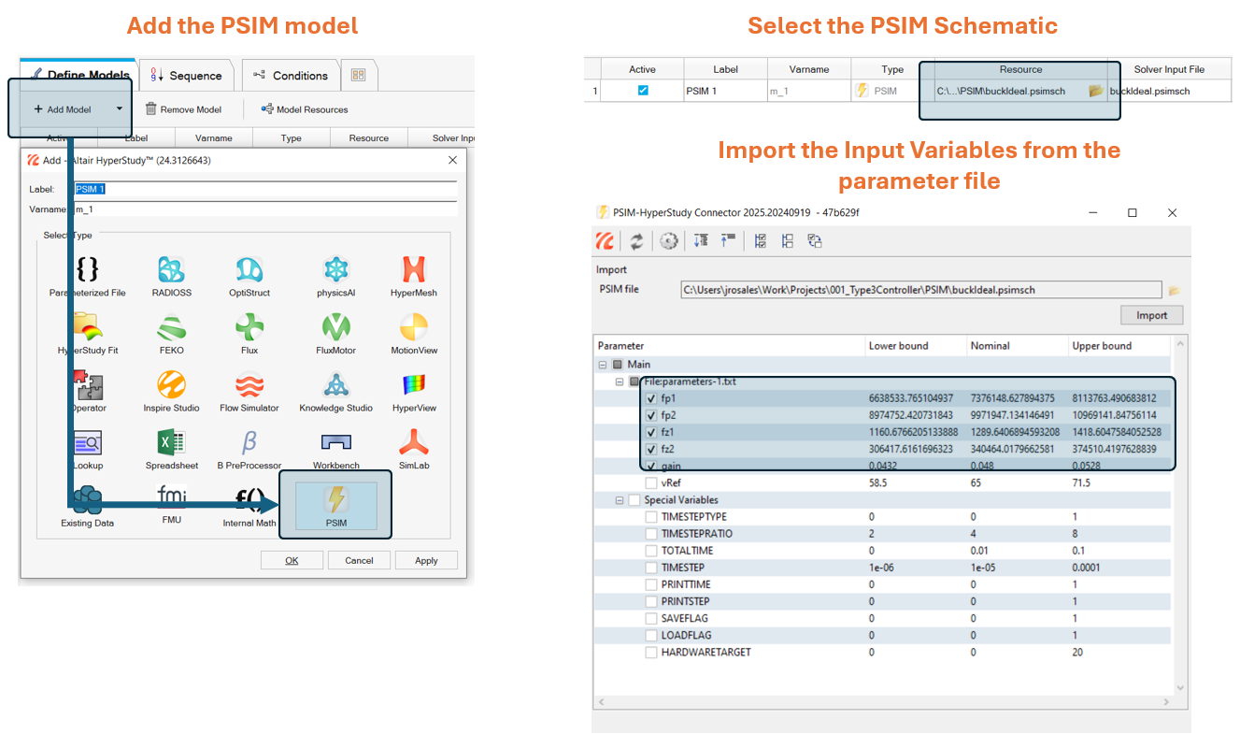
Task: Open the grid icon tab after Conditions
Action: tap(359, 76)
